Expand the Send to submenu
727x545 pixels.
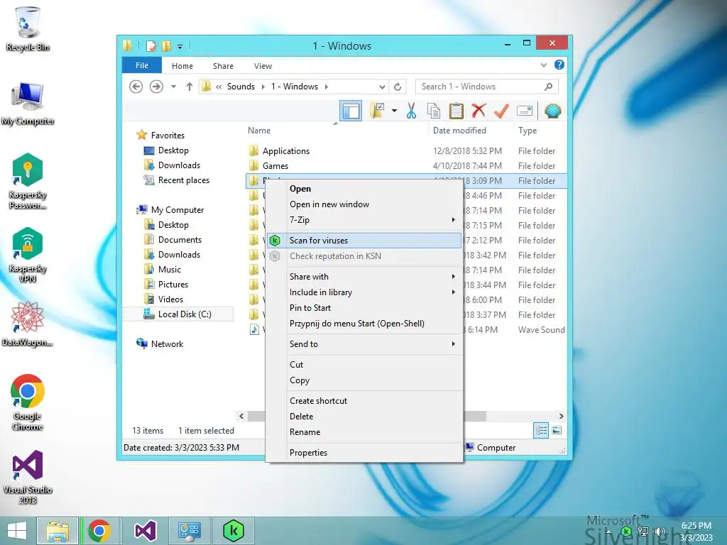click(364, 344)
